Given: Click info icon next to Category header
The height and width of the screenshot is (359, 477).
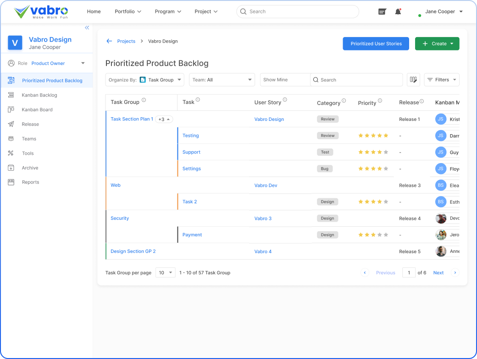Looking at the screenshot, I should click(344, 101).
